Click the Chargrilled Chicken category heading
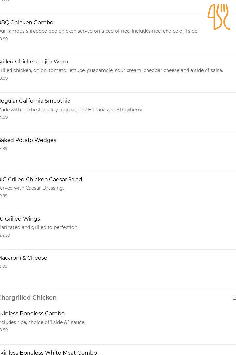Screen dimensions: 236x355 point(28,297)
